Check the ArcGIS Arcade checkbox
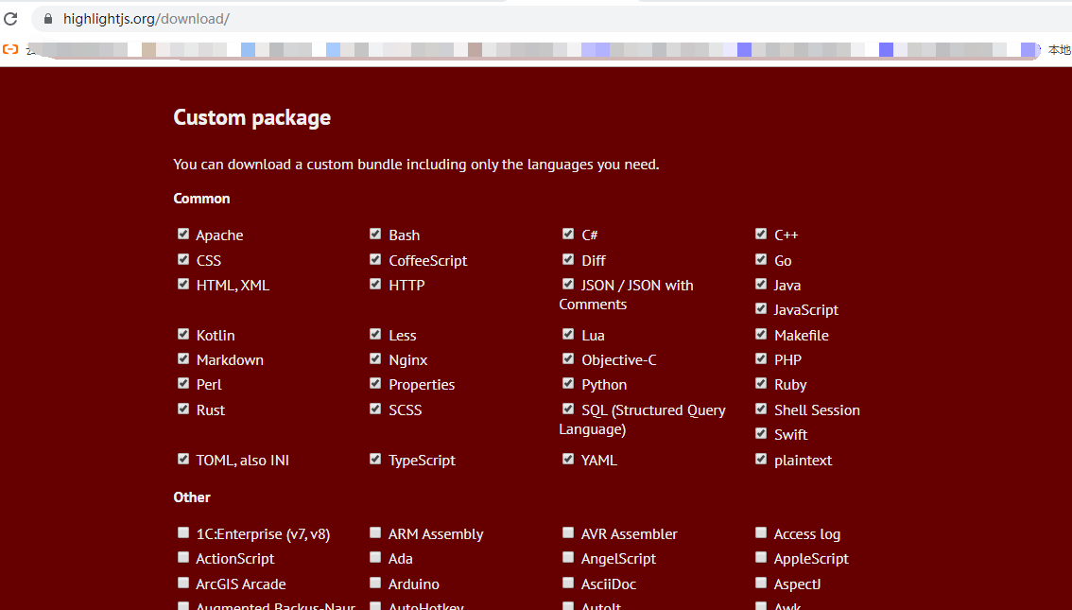The height and width of the screenshot is (610, 1072). point(183,583)
